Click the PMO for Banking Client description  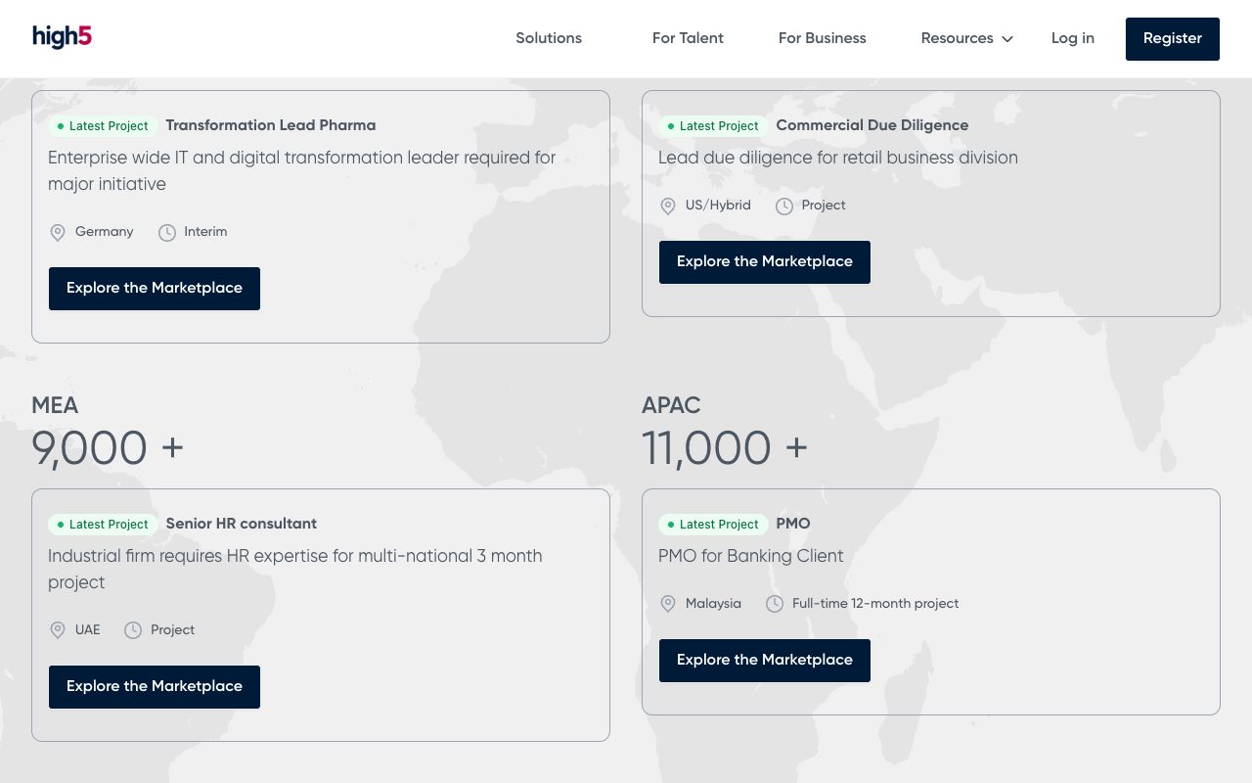pyautogui.click(x=751, y=556)
